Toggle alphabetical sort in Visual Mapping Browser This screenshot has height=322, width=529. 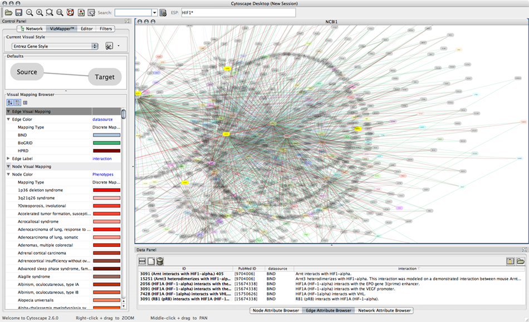click(9, 103)
